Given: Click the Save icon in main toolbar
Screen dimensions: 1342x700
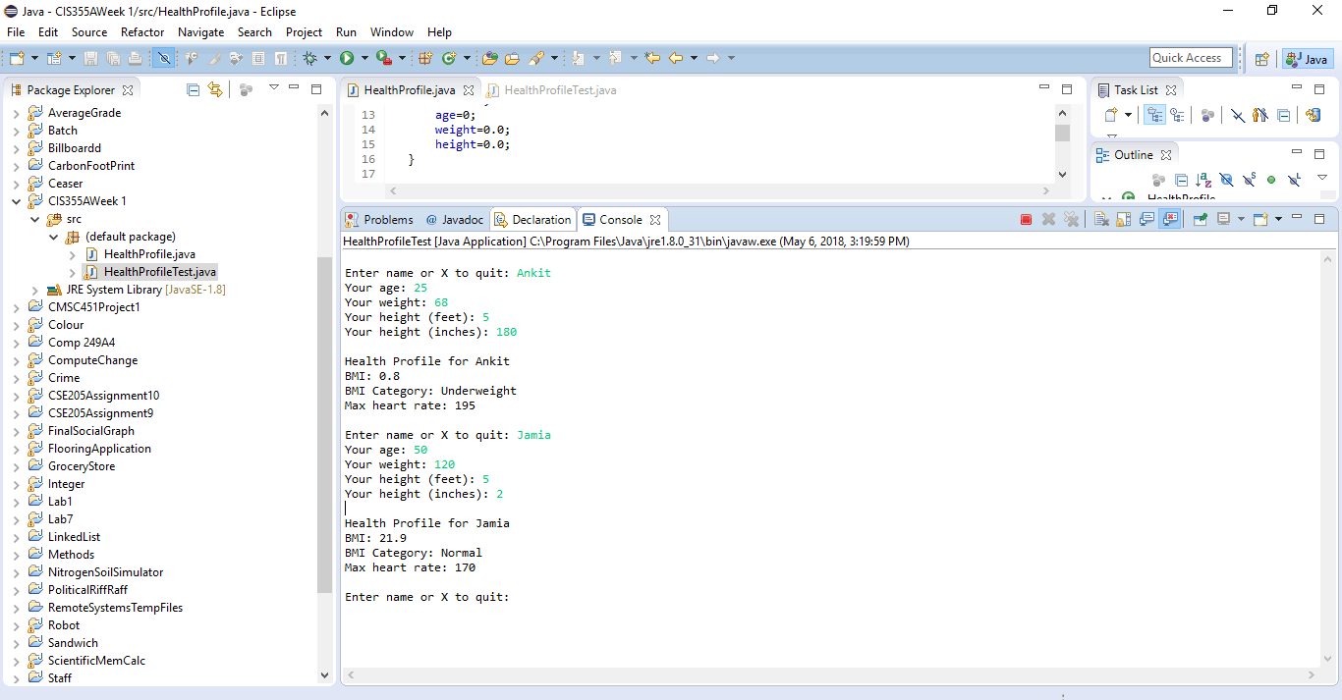Looking at the screenshot, I should pyautogui.click(x=90, y=58).
